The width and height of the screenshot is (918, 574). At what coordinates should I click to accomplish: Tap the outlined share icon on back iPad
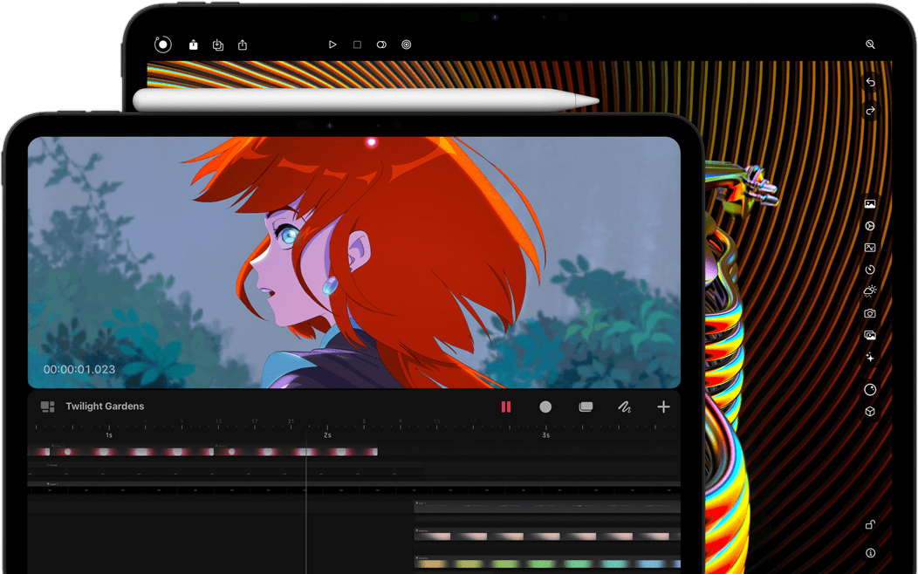[x=243, y=44]
